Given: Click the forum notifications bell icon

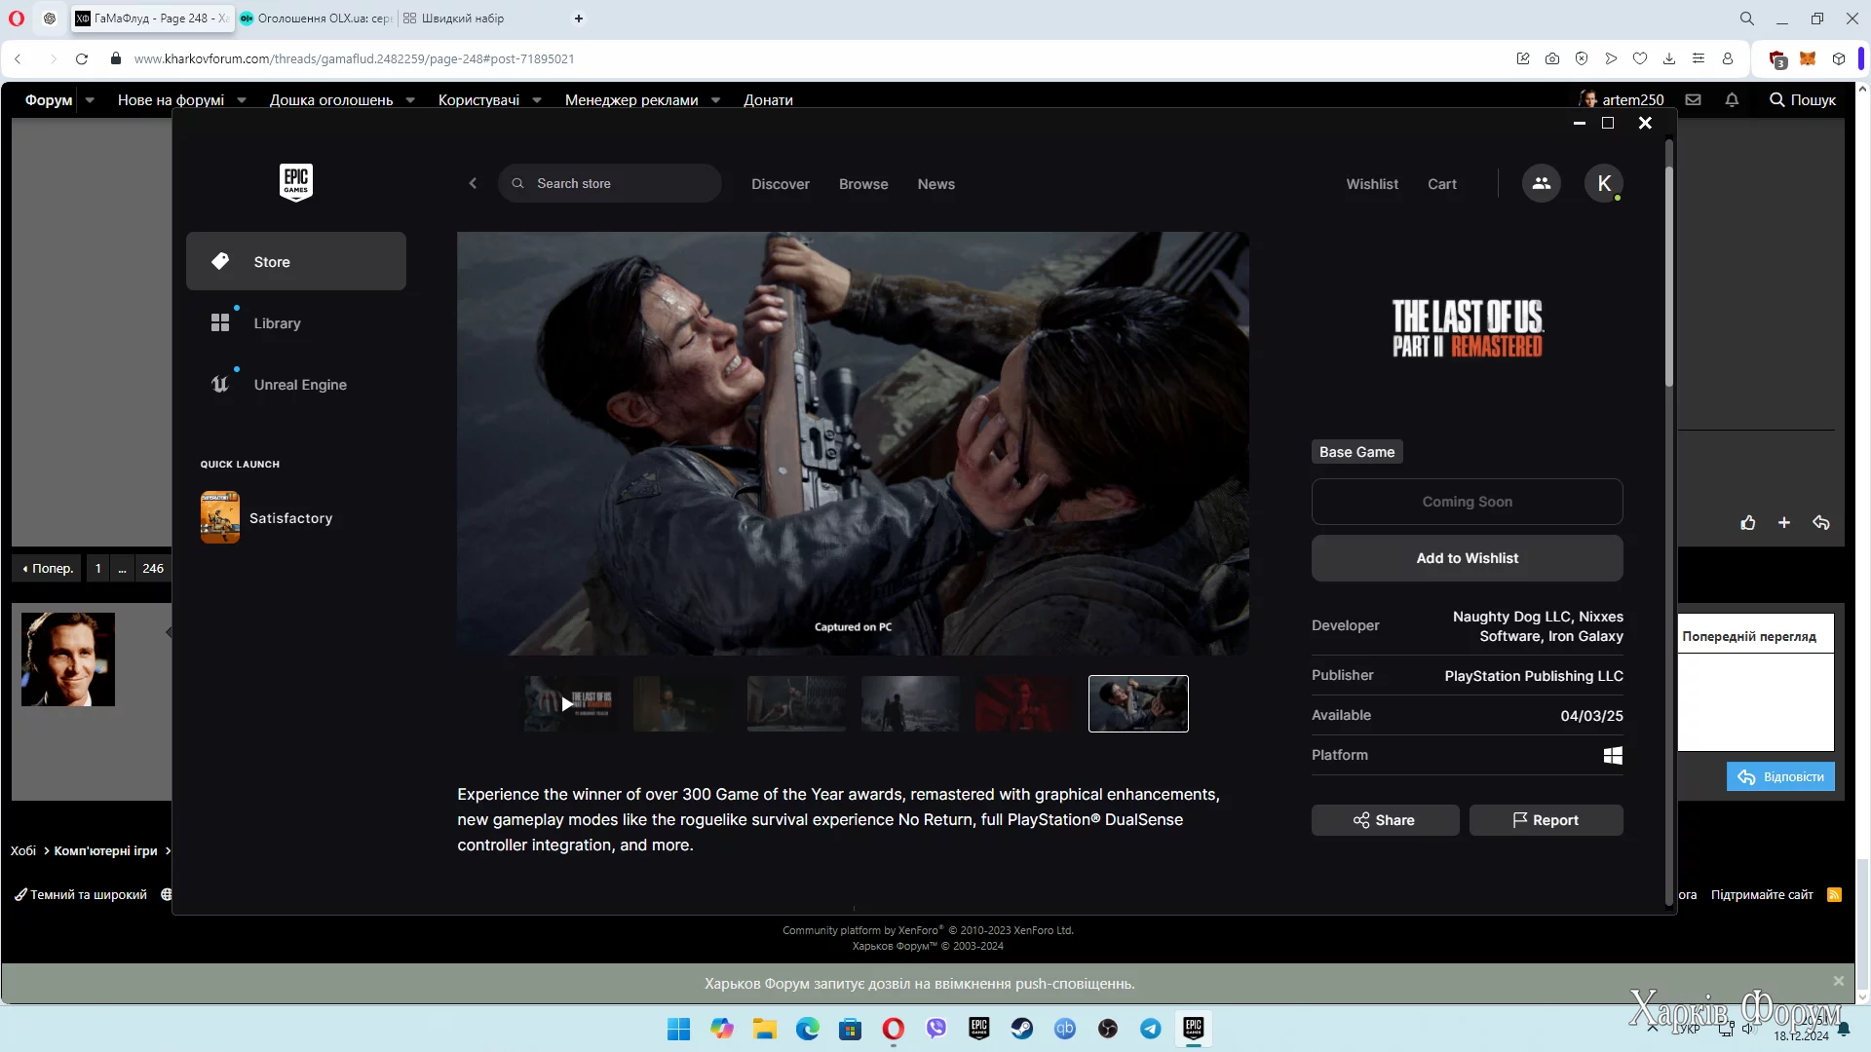Looking at the screenshot, I should [1732, 99].
